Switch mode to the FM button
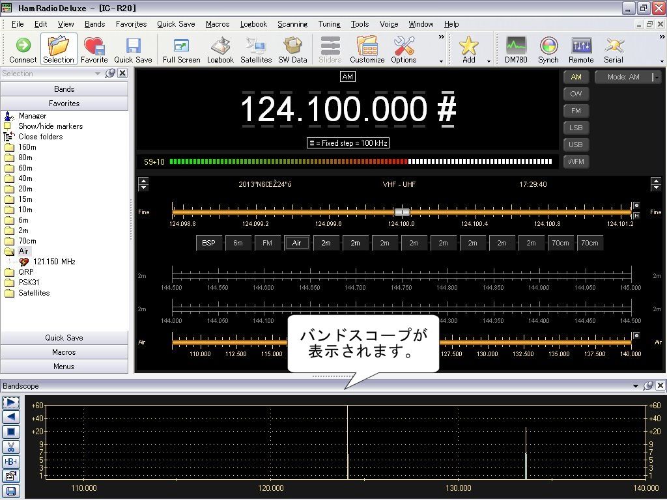The width and height of the screenshot is (667, 500). point(576,111)
